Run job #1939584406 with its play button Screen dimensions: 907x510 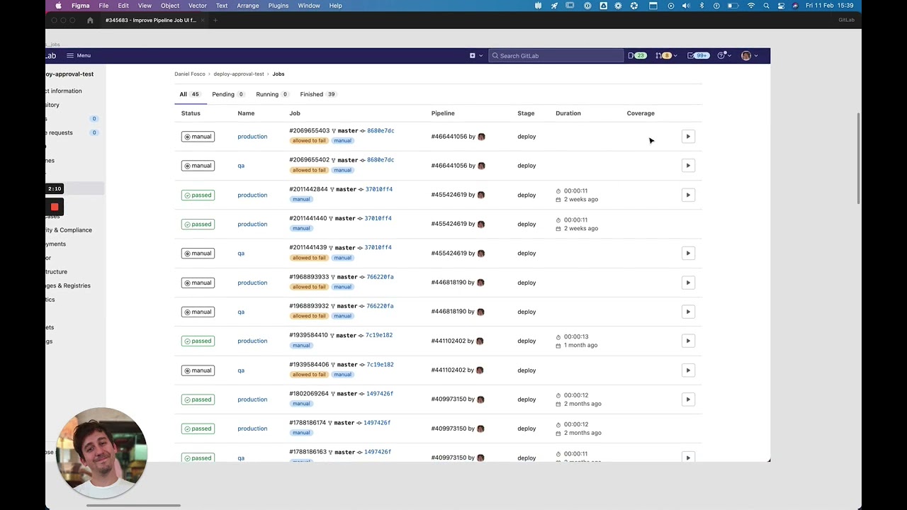click(x=688, y=370)
